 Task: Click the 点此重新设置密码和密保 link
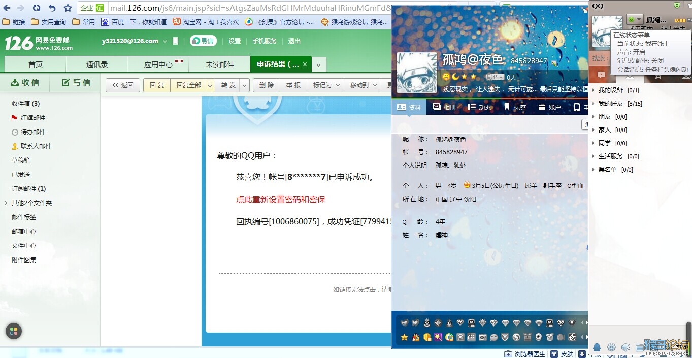coord(281,200)
